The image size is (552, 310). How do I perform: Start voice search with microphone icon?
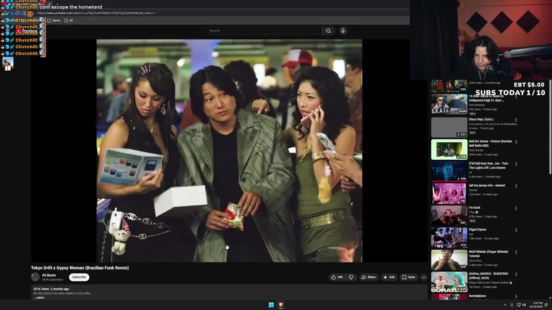pyautogui.click(x=343, y=31)
